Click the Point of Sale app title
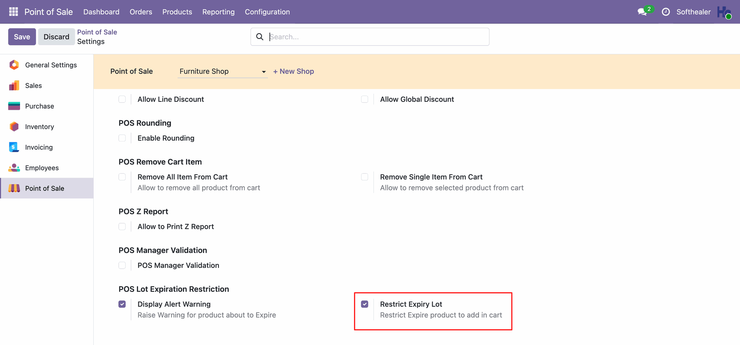 (x=49, y=12)
